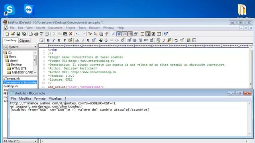Insert horizontal line icon

112,41
